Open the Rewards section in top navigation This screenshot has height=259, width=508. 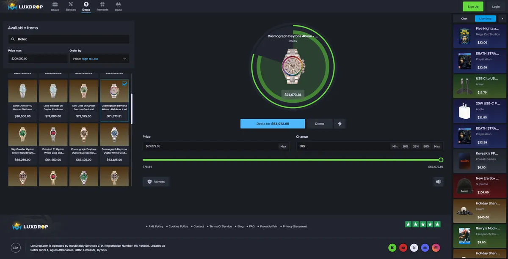[x=102, y=6]
